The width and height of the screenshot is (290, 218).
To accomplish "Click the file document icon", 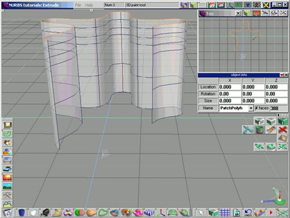I will pos(236,213).
